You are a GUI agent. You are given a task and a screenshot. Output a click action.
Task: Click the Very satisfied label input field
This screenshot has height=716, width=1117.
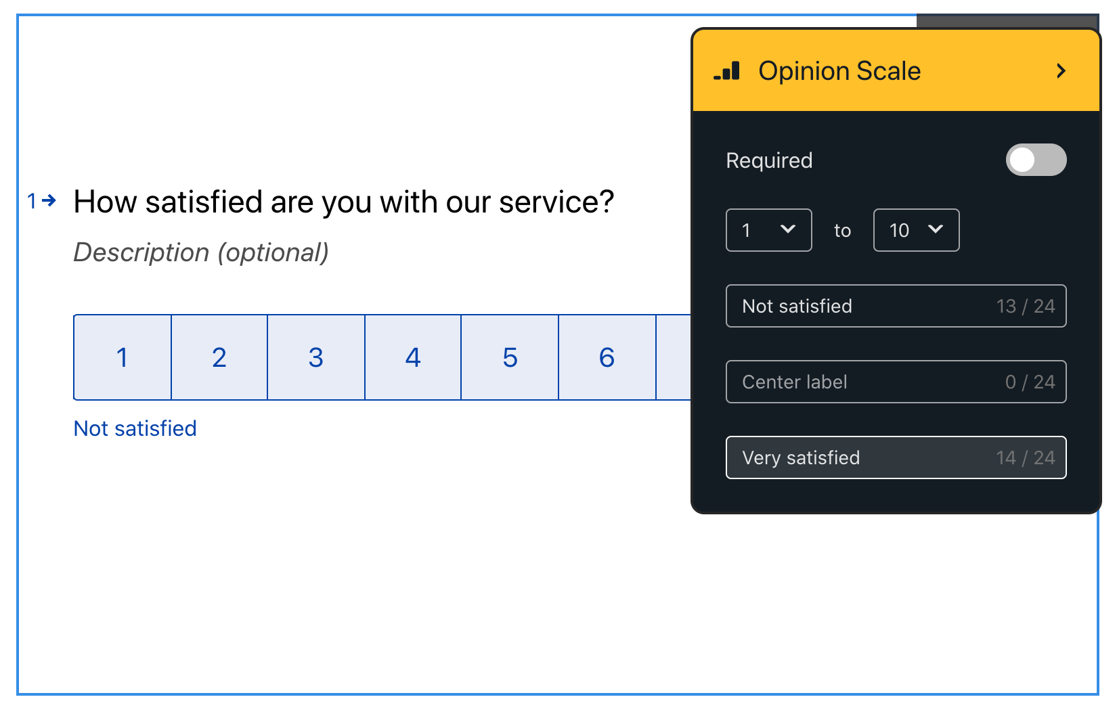coord(896,457)
